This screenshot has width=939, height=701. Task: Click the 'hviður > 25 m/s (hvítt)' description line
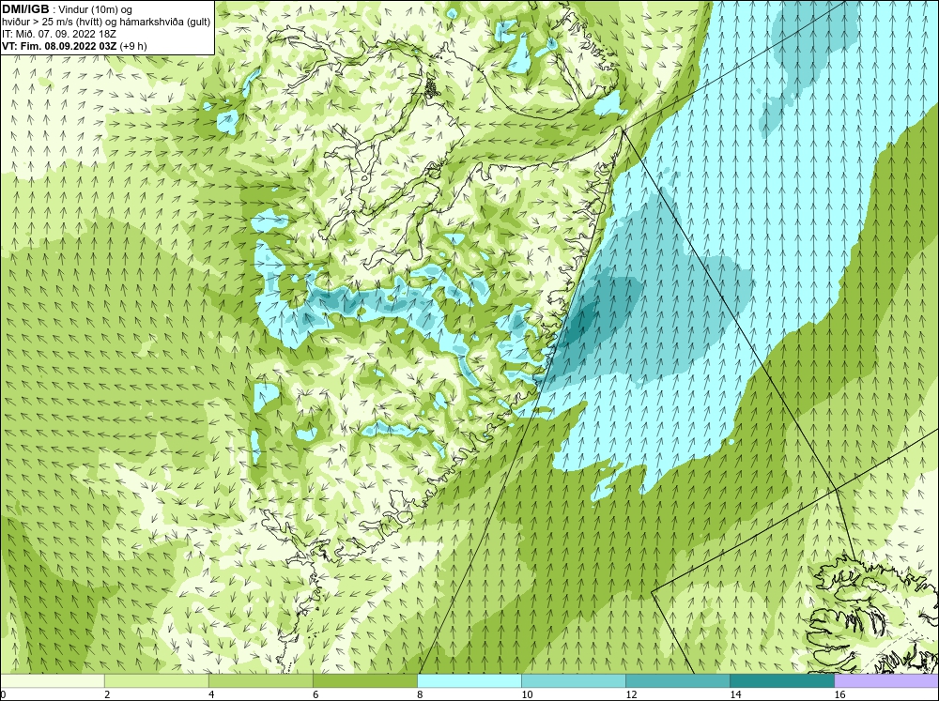click(x=106, y=23)
